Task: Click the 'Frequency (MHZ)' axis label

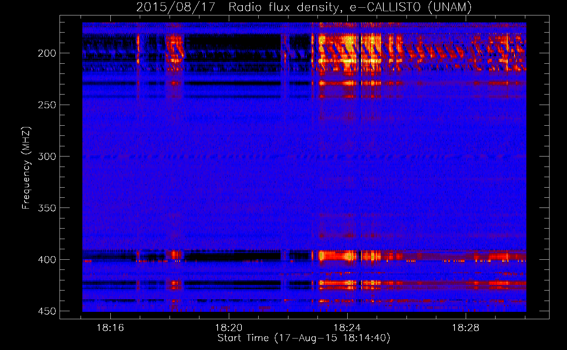Action: coord(26,168)
